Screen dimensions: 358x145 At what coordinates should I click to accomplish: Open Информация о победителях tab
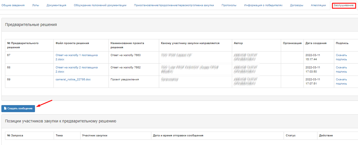pos(263,5)
